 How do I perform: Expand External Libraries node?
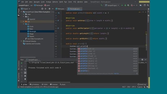pyautogui.click(x=21, y=41)
